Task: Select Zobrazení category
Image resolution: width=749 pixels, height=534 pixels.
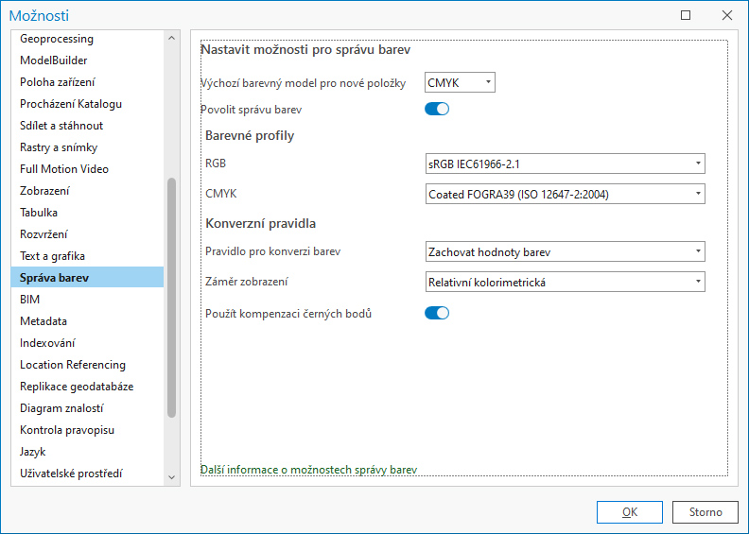Action: [x=87, y=190]
